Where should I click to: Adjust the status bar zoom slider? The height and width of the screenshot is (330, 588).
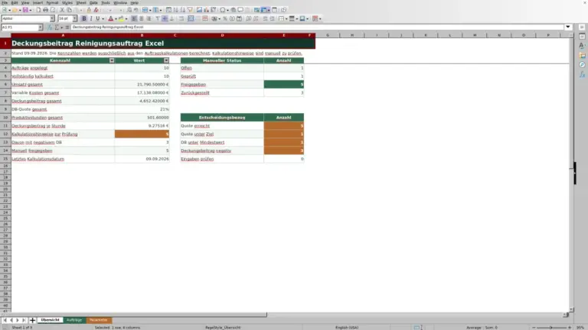coord(551,328)
